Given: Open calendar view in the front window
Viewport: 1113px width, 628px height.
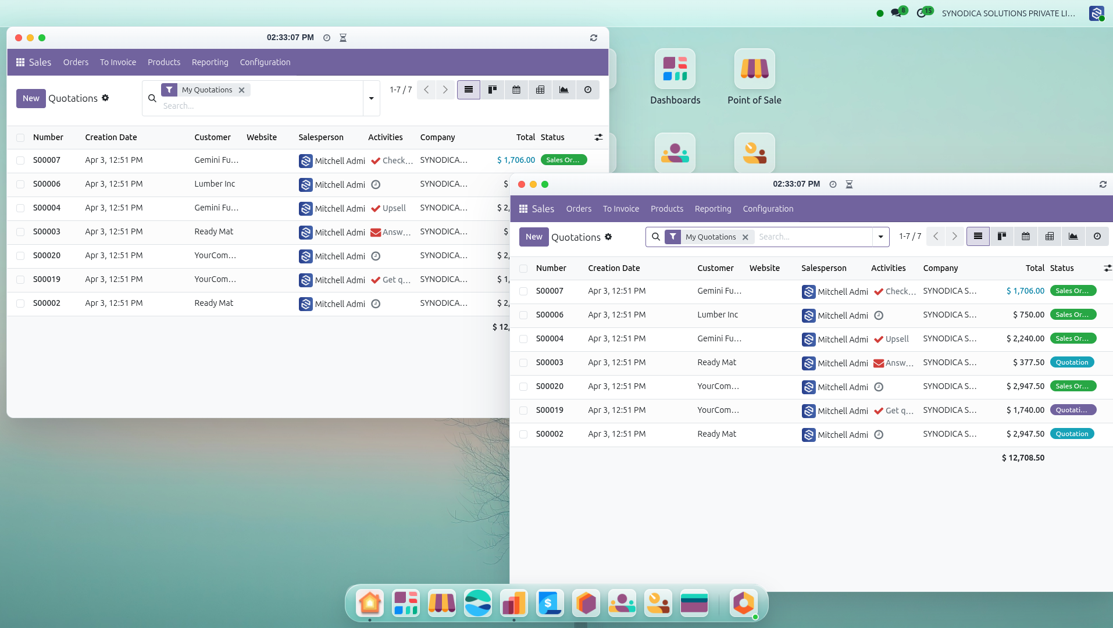Looking at the screenshot, I should tap(1026, 237).
